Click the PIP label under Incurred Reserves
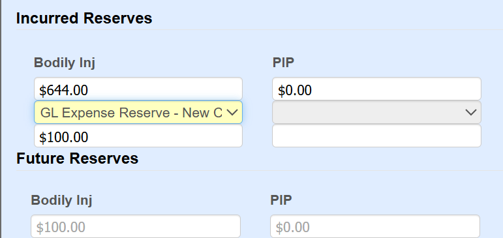This screenshot has width=503, height=238. [283, 63]
